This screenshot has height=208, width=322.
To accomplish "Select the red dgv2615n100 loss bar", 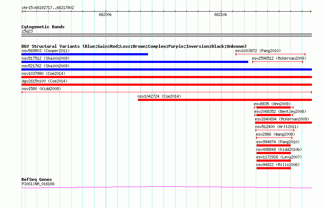I will point(166,85).
